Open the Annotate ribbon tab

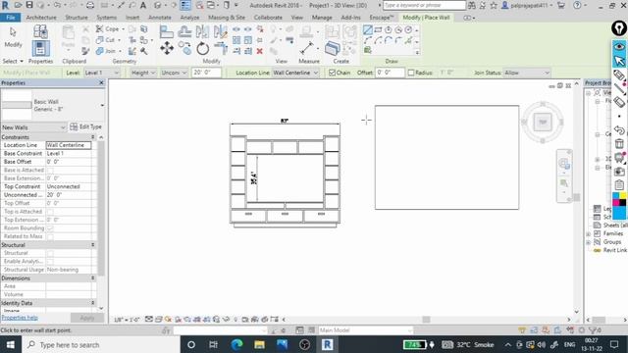coord(160,18)
